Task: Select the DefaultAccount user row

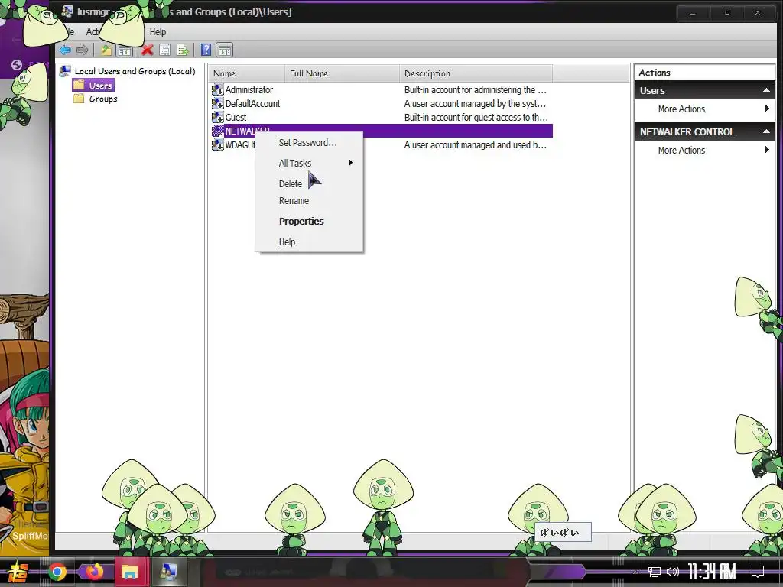Action: (x=382, y=103)
